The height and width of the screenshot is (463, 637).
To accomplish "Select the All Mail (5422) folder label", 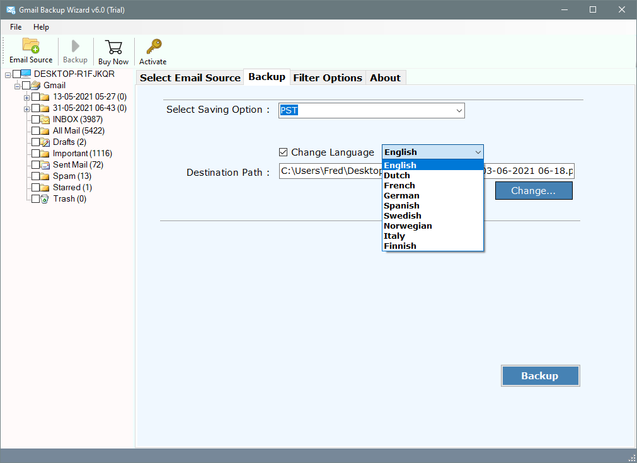I will pos(79,131).
